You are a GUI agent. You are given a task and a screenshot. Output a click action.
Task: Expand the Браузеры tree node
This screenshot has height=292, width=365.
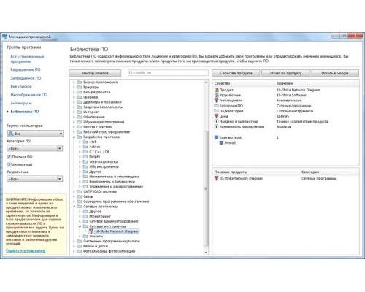[x=74, y=87]
